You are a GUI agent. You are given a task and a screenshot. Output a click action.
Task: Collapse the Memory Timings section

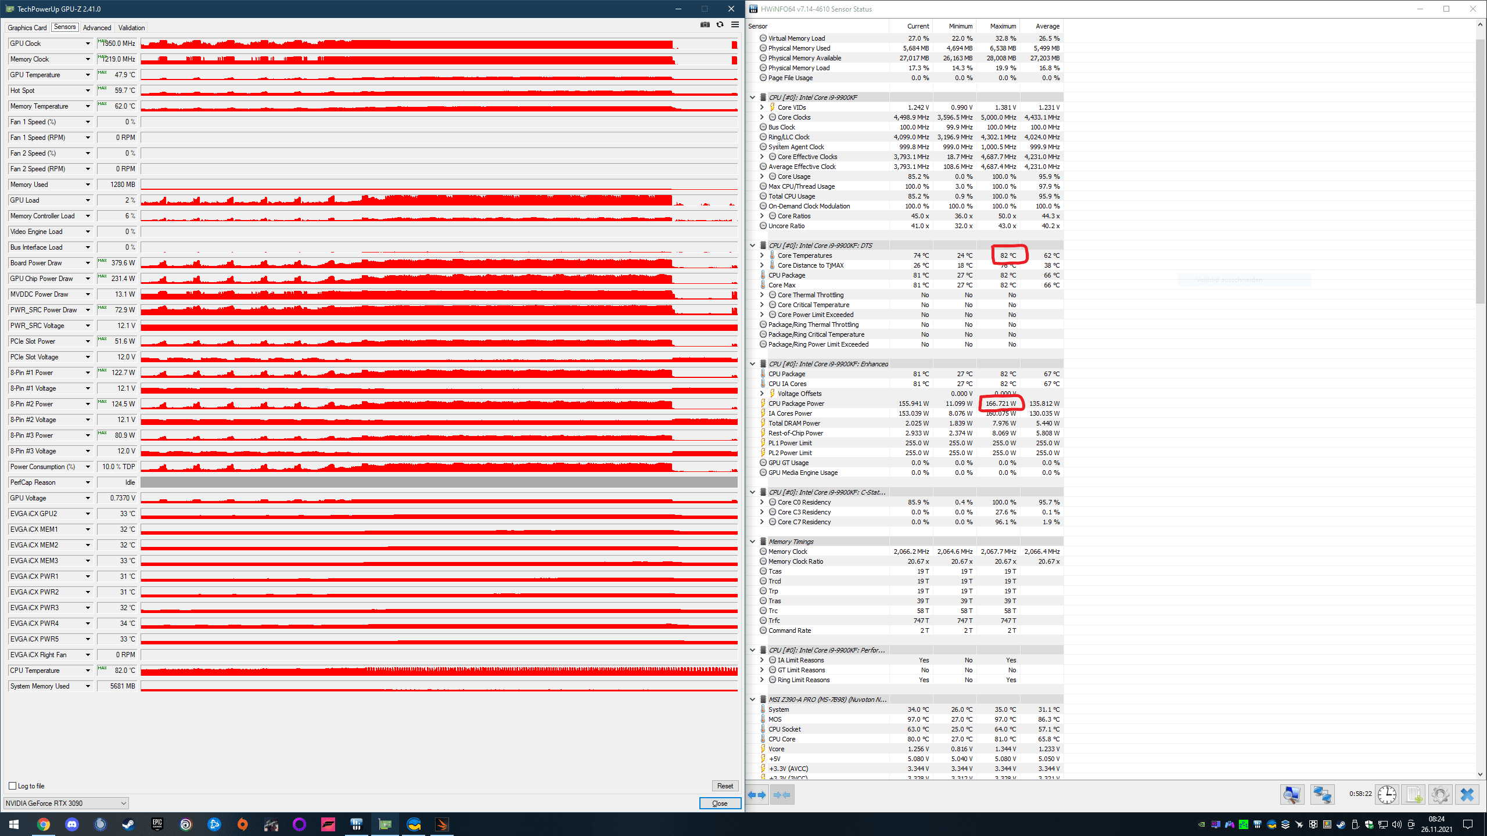coord(752,542)
